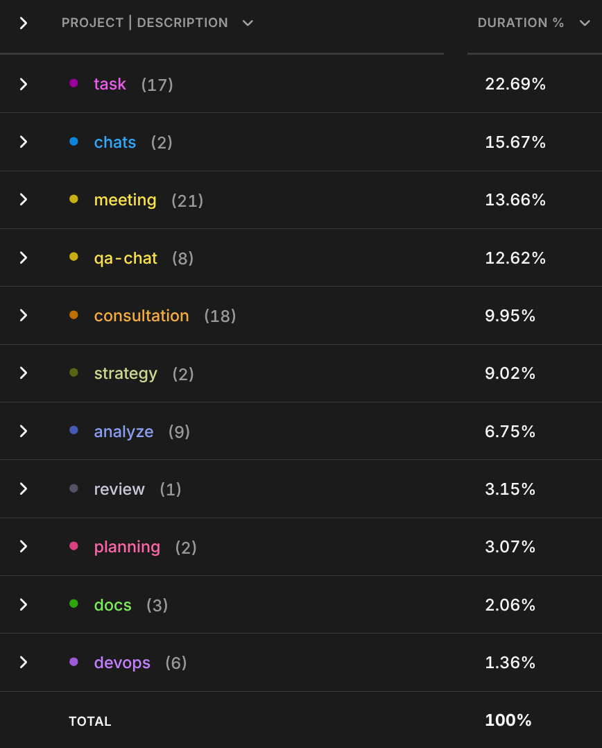Expand the qa-chat project row
The height and width of the screenshot is (748, 602).
click(x=24, y=257)
